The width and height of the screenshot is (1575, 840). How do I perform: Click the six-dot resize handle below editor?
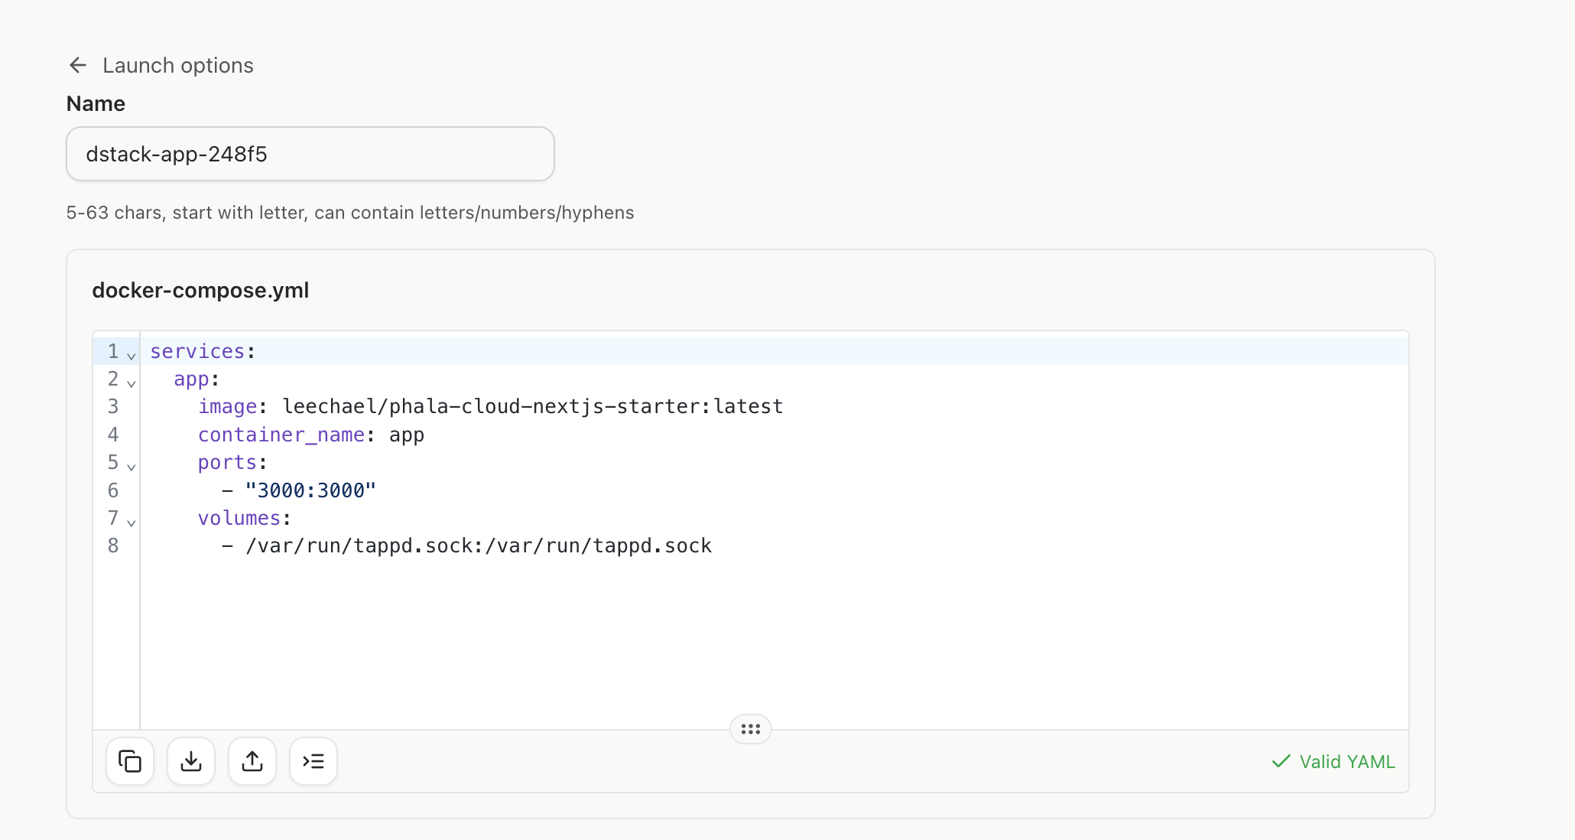coord(750,728)
